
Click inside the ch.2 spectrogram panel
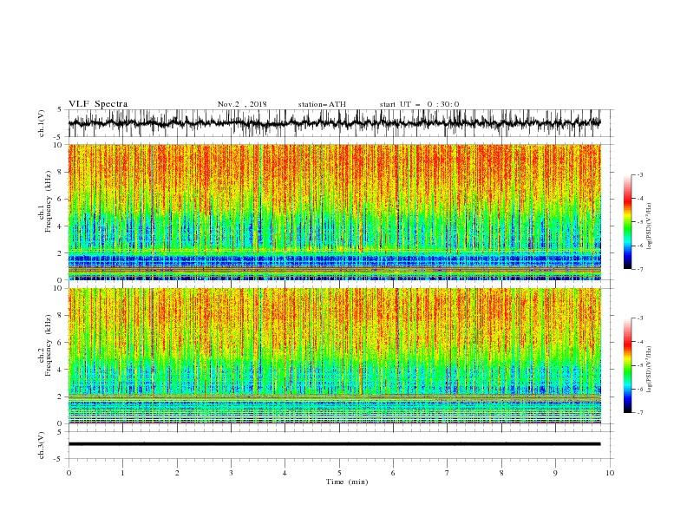pyautogui.click(x=334, y=356)
